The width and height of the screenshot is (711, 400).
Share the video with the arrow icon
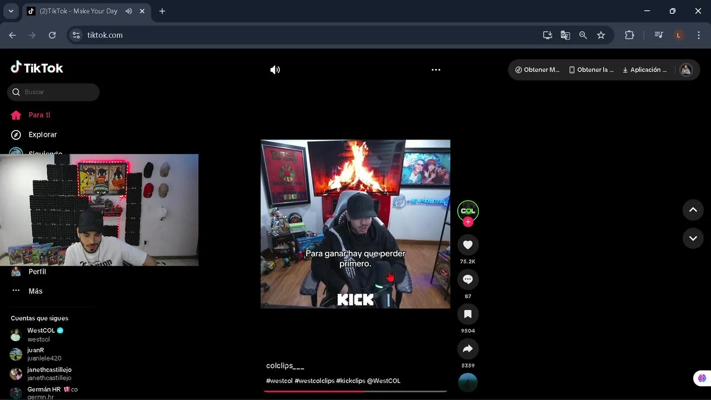(468, 349)
